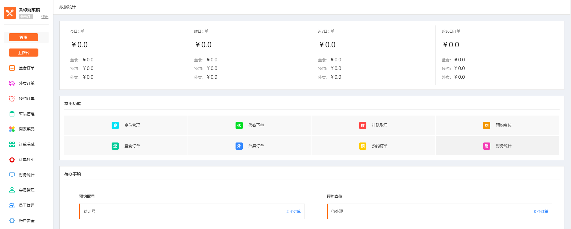Select the 排队取号 shortcut
This screenshot has width=571, height=229.
pos(374,125)
